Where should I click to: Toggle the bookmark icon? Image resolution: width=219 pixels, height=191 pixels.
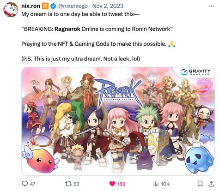coord(200,184)
